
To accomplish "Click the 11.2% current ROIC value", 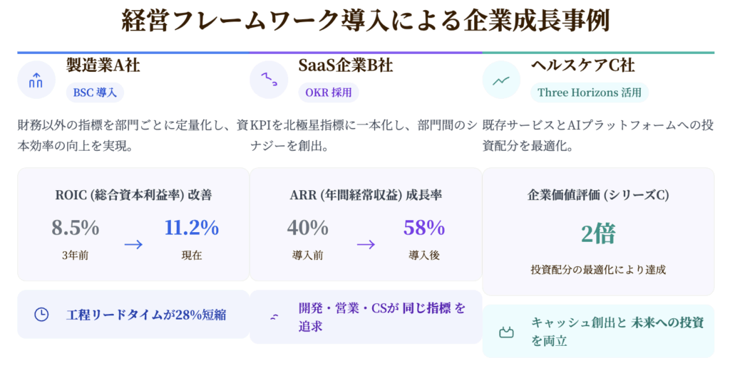I will 191,228.
